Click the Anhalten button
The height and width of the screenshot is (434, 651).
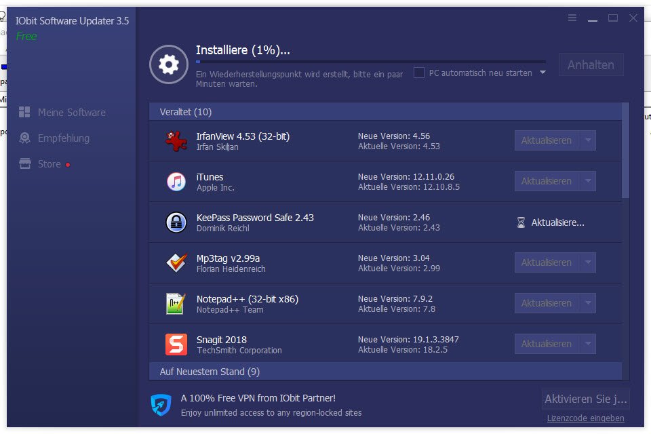click(x=591, y=65)
